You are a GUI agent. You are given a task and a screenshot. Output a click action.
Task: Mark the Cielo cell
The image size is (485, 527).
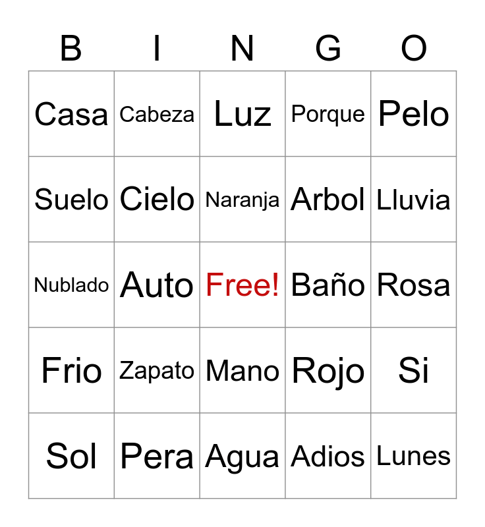[x=157, y=199]
